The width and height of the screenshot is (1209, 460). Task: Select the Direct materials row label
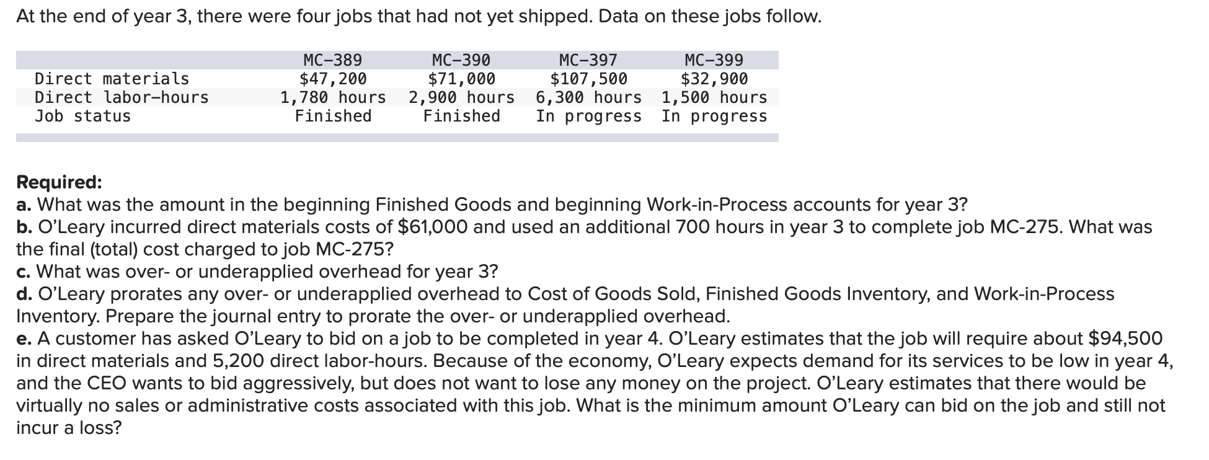(112, 79)
